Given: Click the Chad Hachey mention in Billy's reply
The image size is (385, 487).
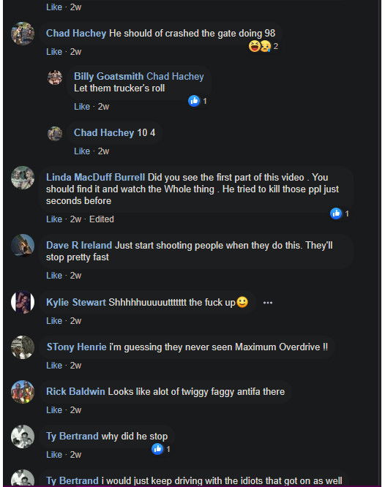Looking at the screenshot, I should 175,76.
